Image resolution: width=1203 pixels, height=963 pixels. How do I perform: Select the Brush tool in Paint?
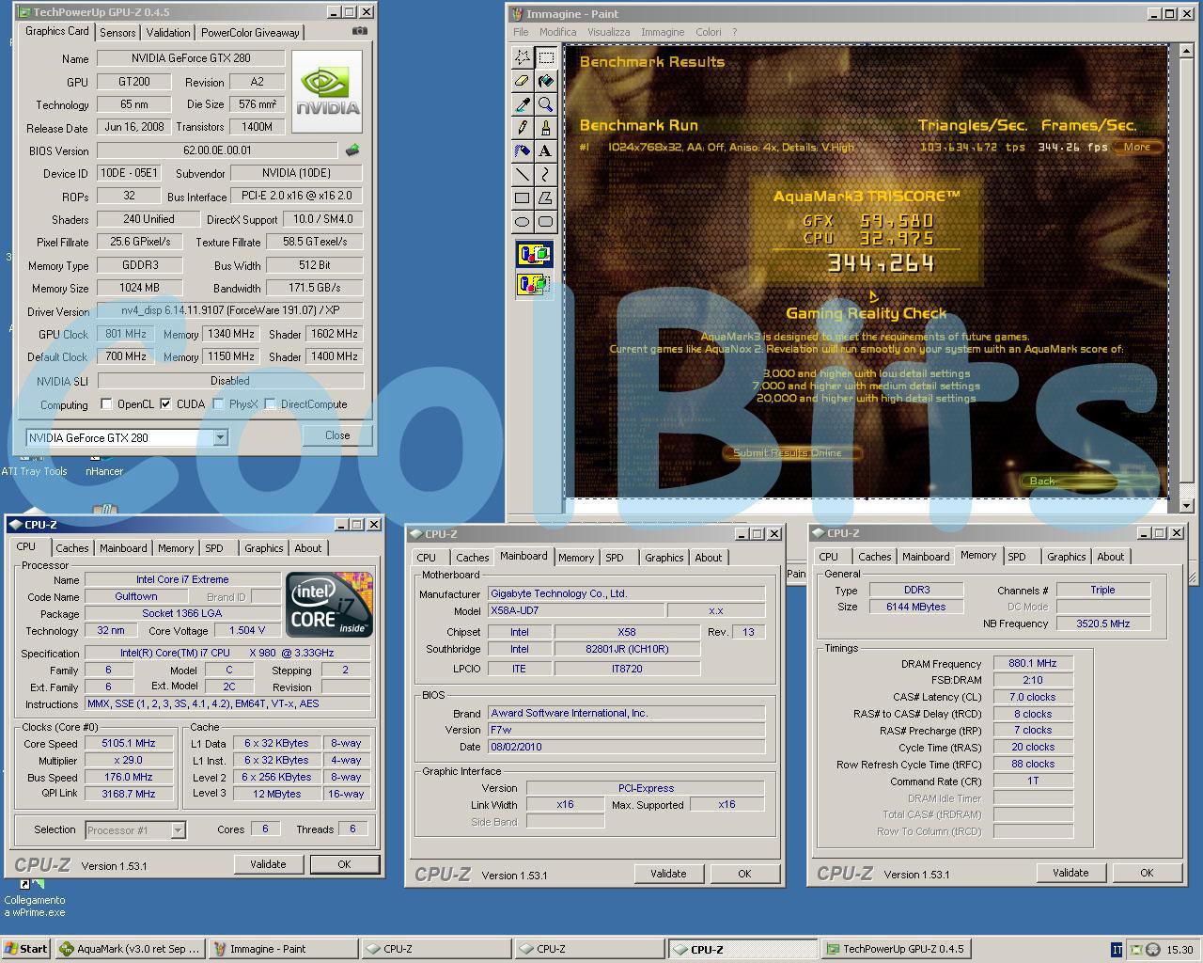click(x=546, y=128)
